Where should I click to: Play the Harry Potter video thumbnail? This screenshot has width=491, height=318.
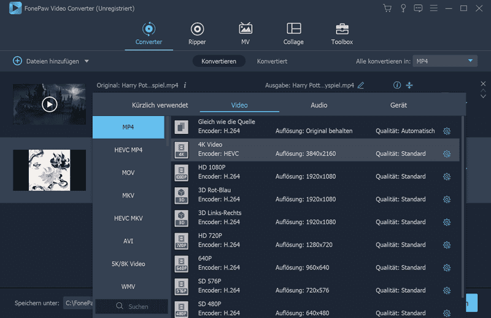pyautogui.click(x=50, y=104)
